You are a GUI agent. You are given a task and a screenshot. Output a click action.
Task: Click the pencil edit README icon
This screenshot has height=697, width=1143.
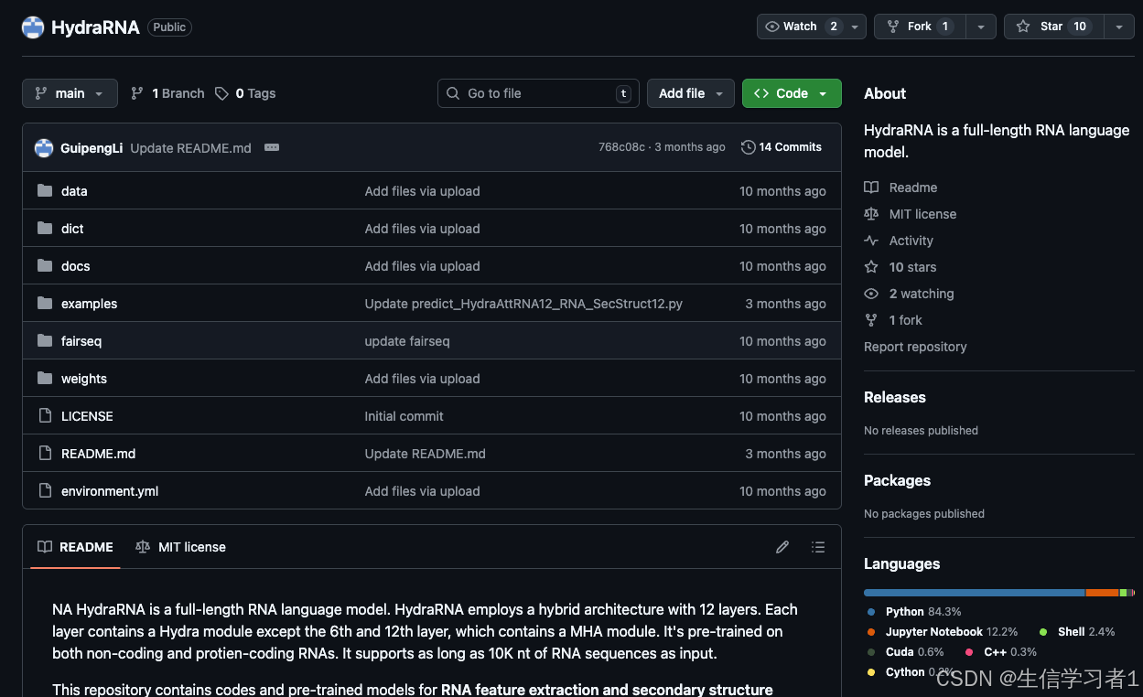tap(782, 547)
